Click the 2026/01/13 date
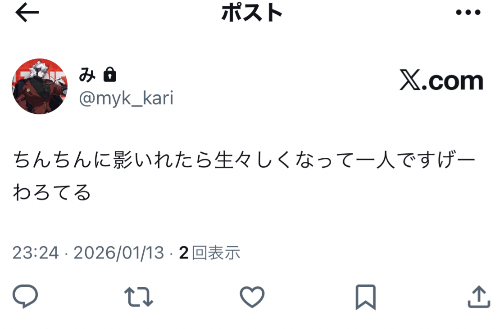Image resolution: width=500 pixels, height=329 pixels. [118, 253]
